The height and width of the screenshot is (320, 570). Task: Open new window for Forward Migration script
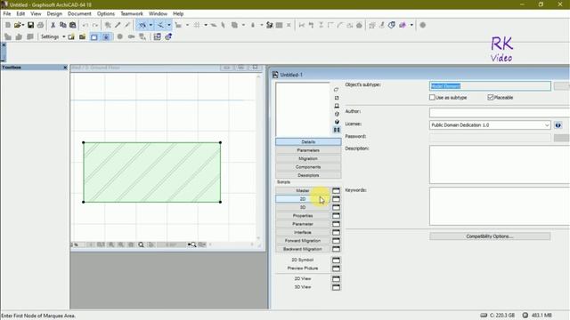pos(336,241)
